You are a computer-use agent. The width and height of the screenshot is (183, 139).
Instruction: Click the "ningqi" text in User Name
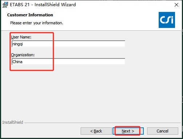point(18,44)
